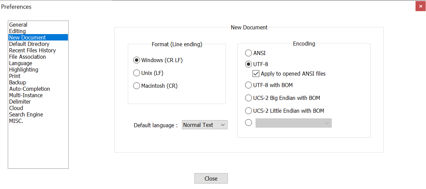Go to Default Directory settings
The width and height of the screenshot is (426, 189).
29,44
